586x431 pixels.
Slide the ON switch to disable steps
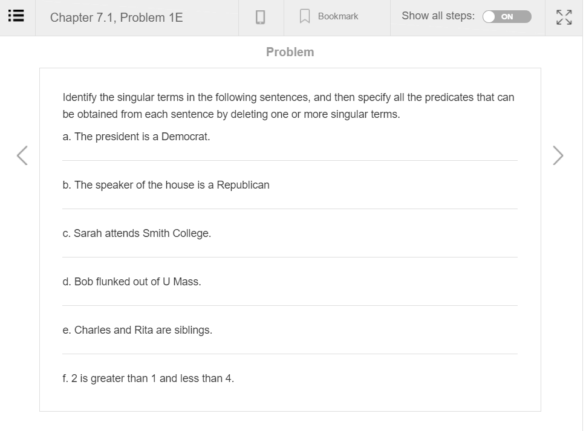(x=506, y=17)
